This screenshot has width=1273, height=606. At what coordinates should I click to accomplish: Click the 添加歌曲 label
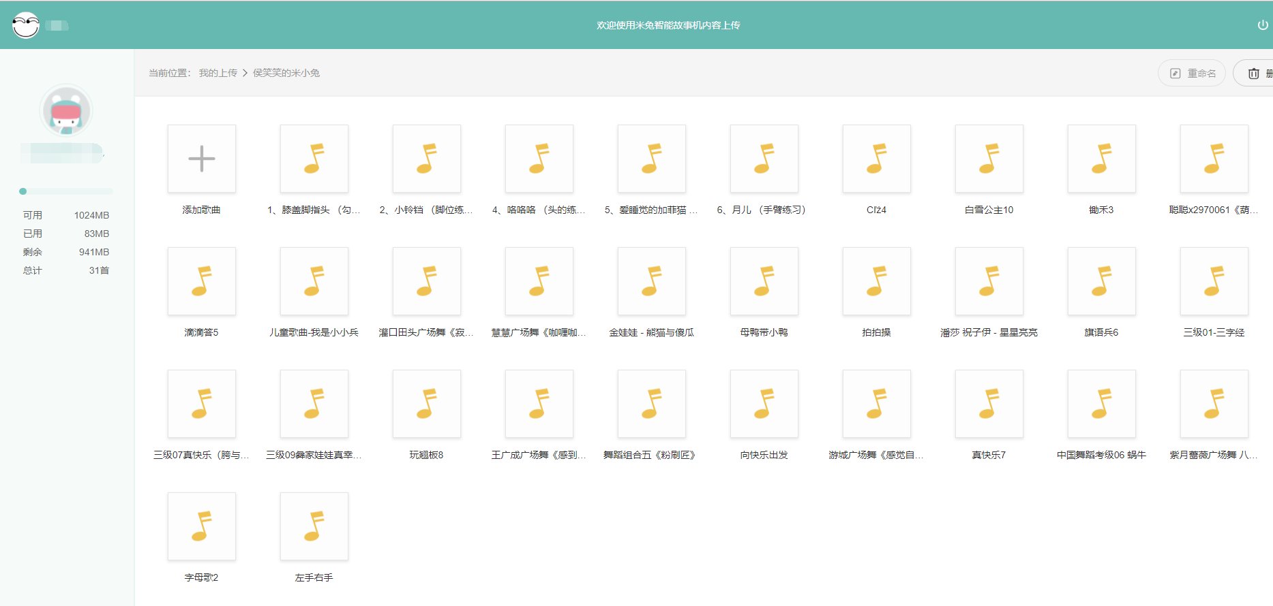click(x=202, y=210)
